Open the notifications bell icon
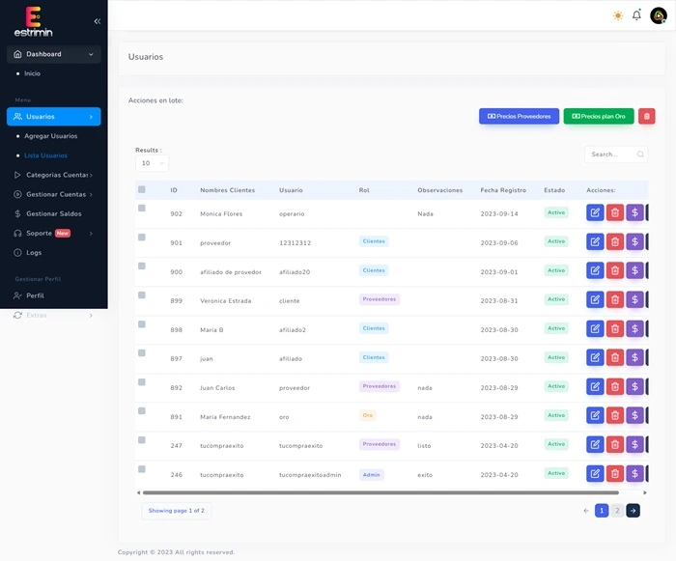This screenshot has height=561, width=676. click(x=636, y=15)
